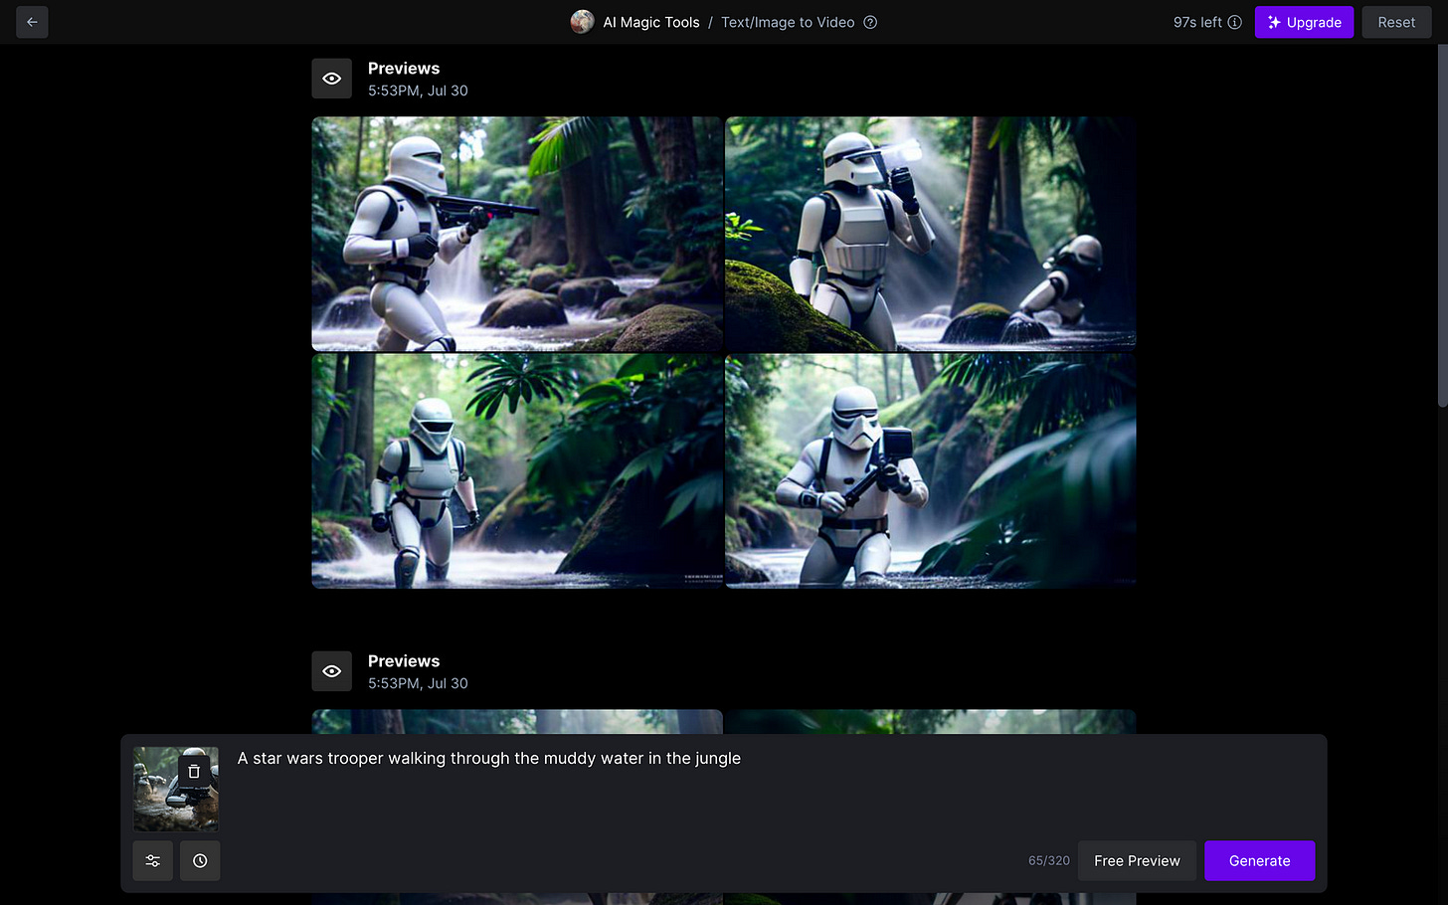Delete the attached reference image
The height and width of the screenshot is (905, 1448).
pyautogui.click(x=194, y=772)
